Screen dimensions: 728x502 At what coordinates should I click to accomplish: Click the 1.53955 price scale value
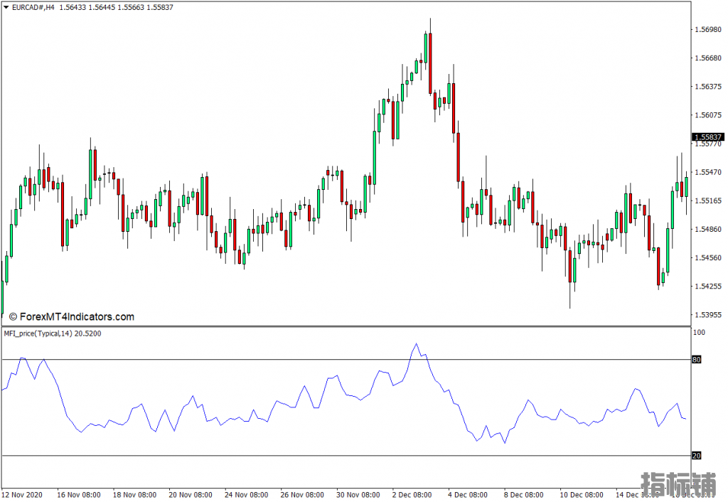coord(708,315)
